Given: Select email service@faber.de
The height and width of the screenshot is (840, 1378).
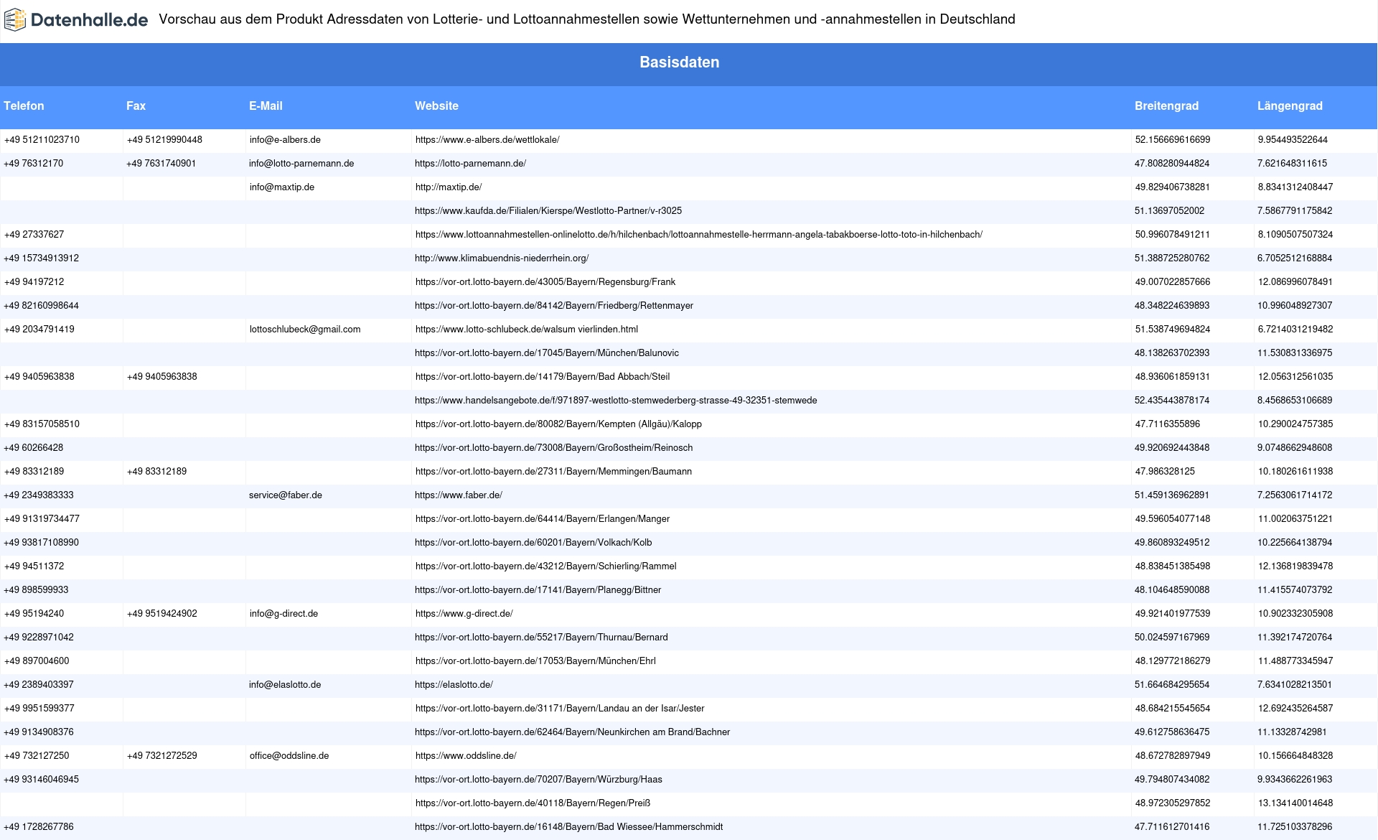Looking at the screenshot, I should pos(286,495).
